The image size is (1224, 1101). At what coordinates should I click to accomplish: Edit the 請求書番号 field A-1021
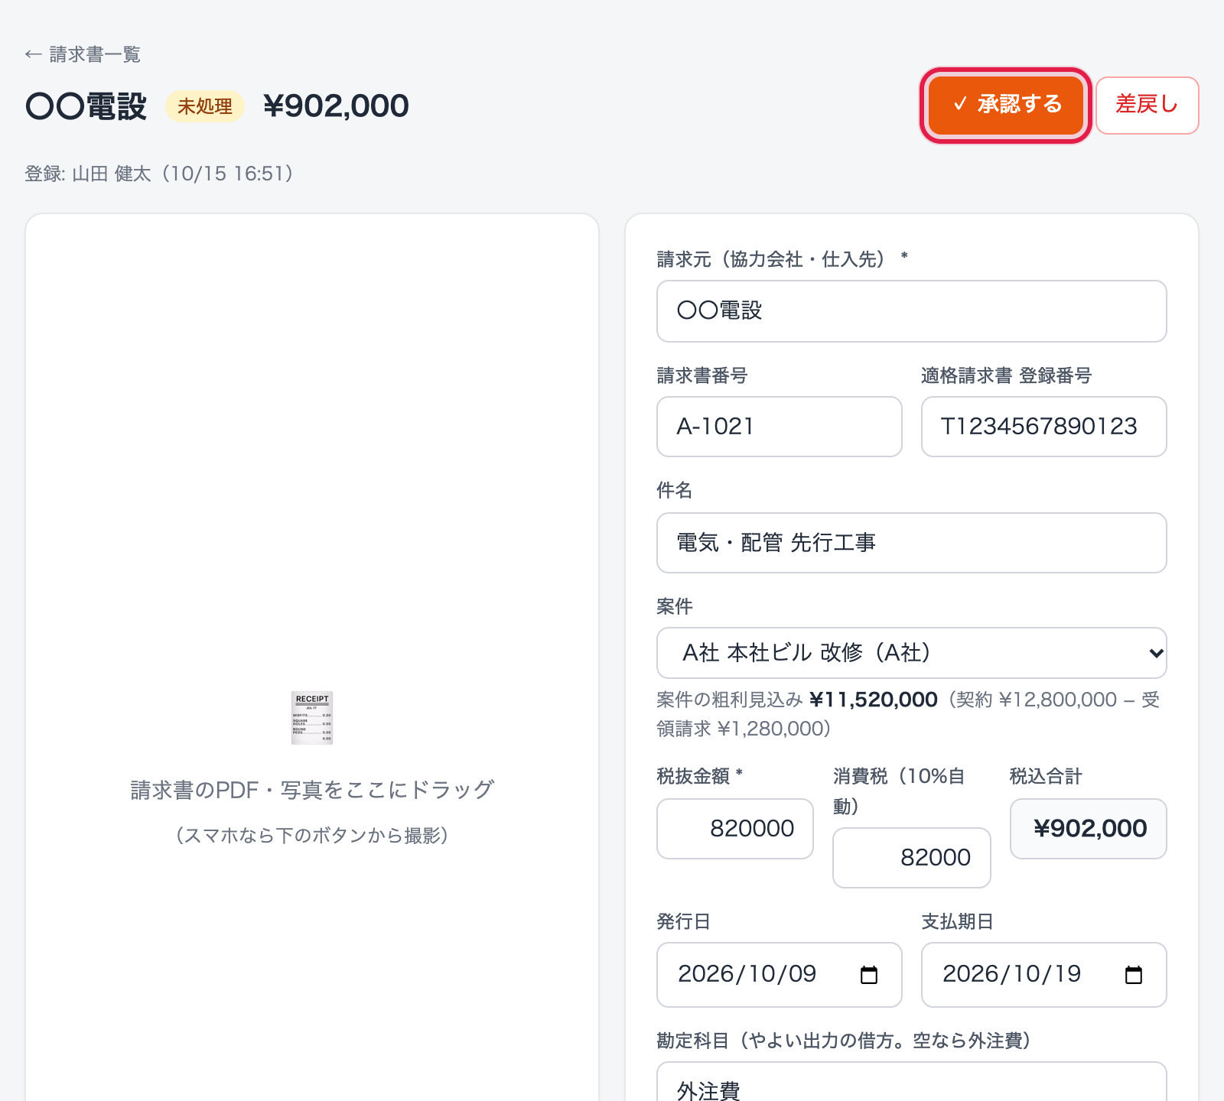[779, 427]
